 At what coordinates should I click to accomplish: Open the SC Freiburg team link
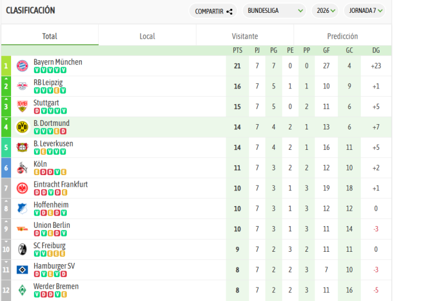point(50,246)
